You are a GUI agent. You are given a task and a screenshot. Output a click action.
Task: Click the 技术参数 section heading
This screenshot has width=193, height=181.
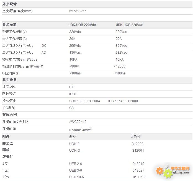[9, 25]
